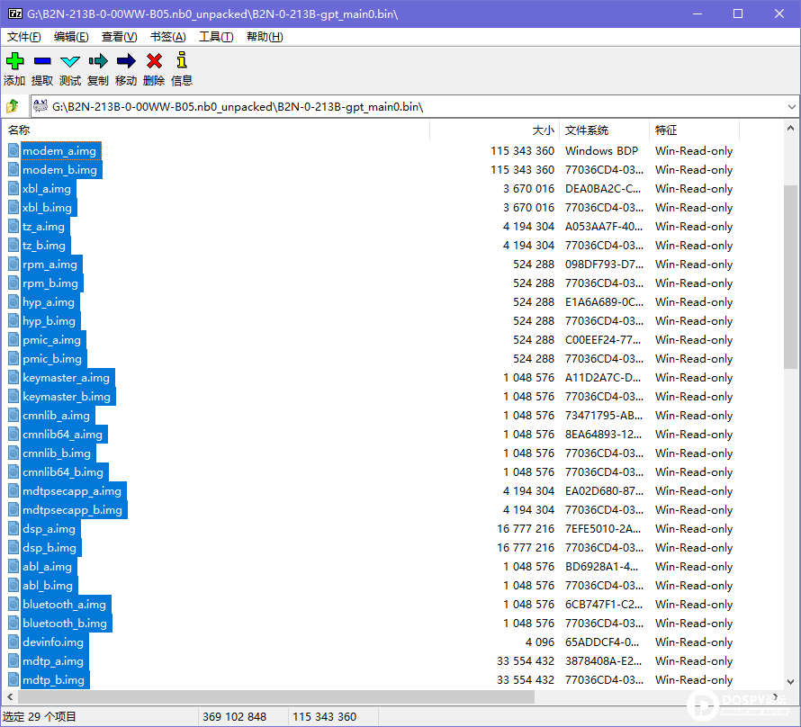Select the cmnlib_b.img file name

(57, 453)
